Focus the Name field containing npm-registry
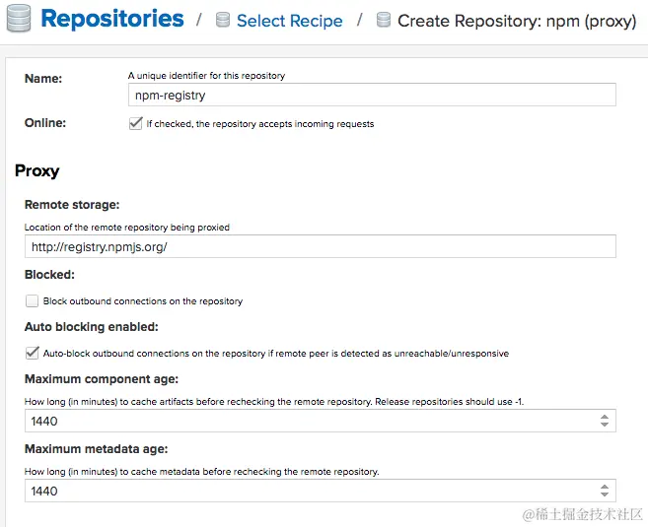 click(x=372, y=95)
